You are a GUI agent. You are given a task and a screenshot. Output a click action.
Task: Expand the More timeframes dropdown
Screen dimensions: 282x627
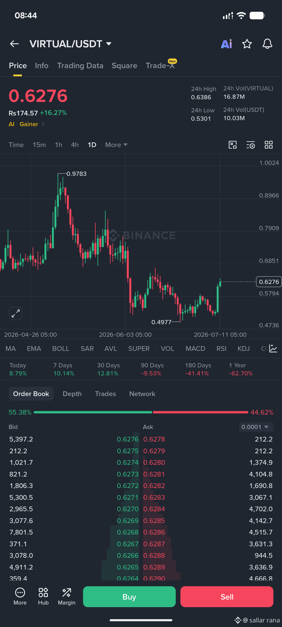[x=116, y=145]
